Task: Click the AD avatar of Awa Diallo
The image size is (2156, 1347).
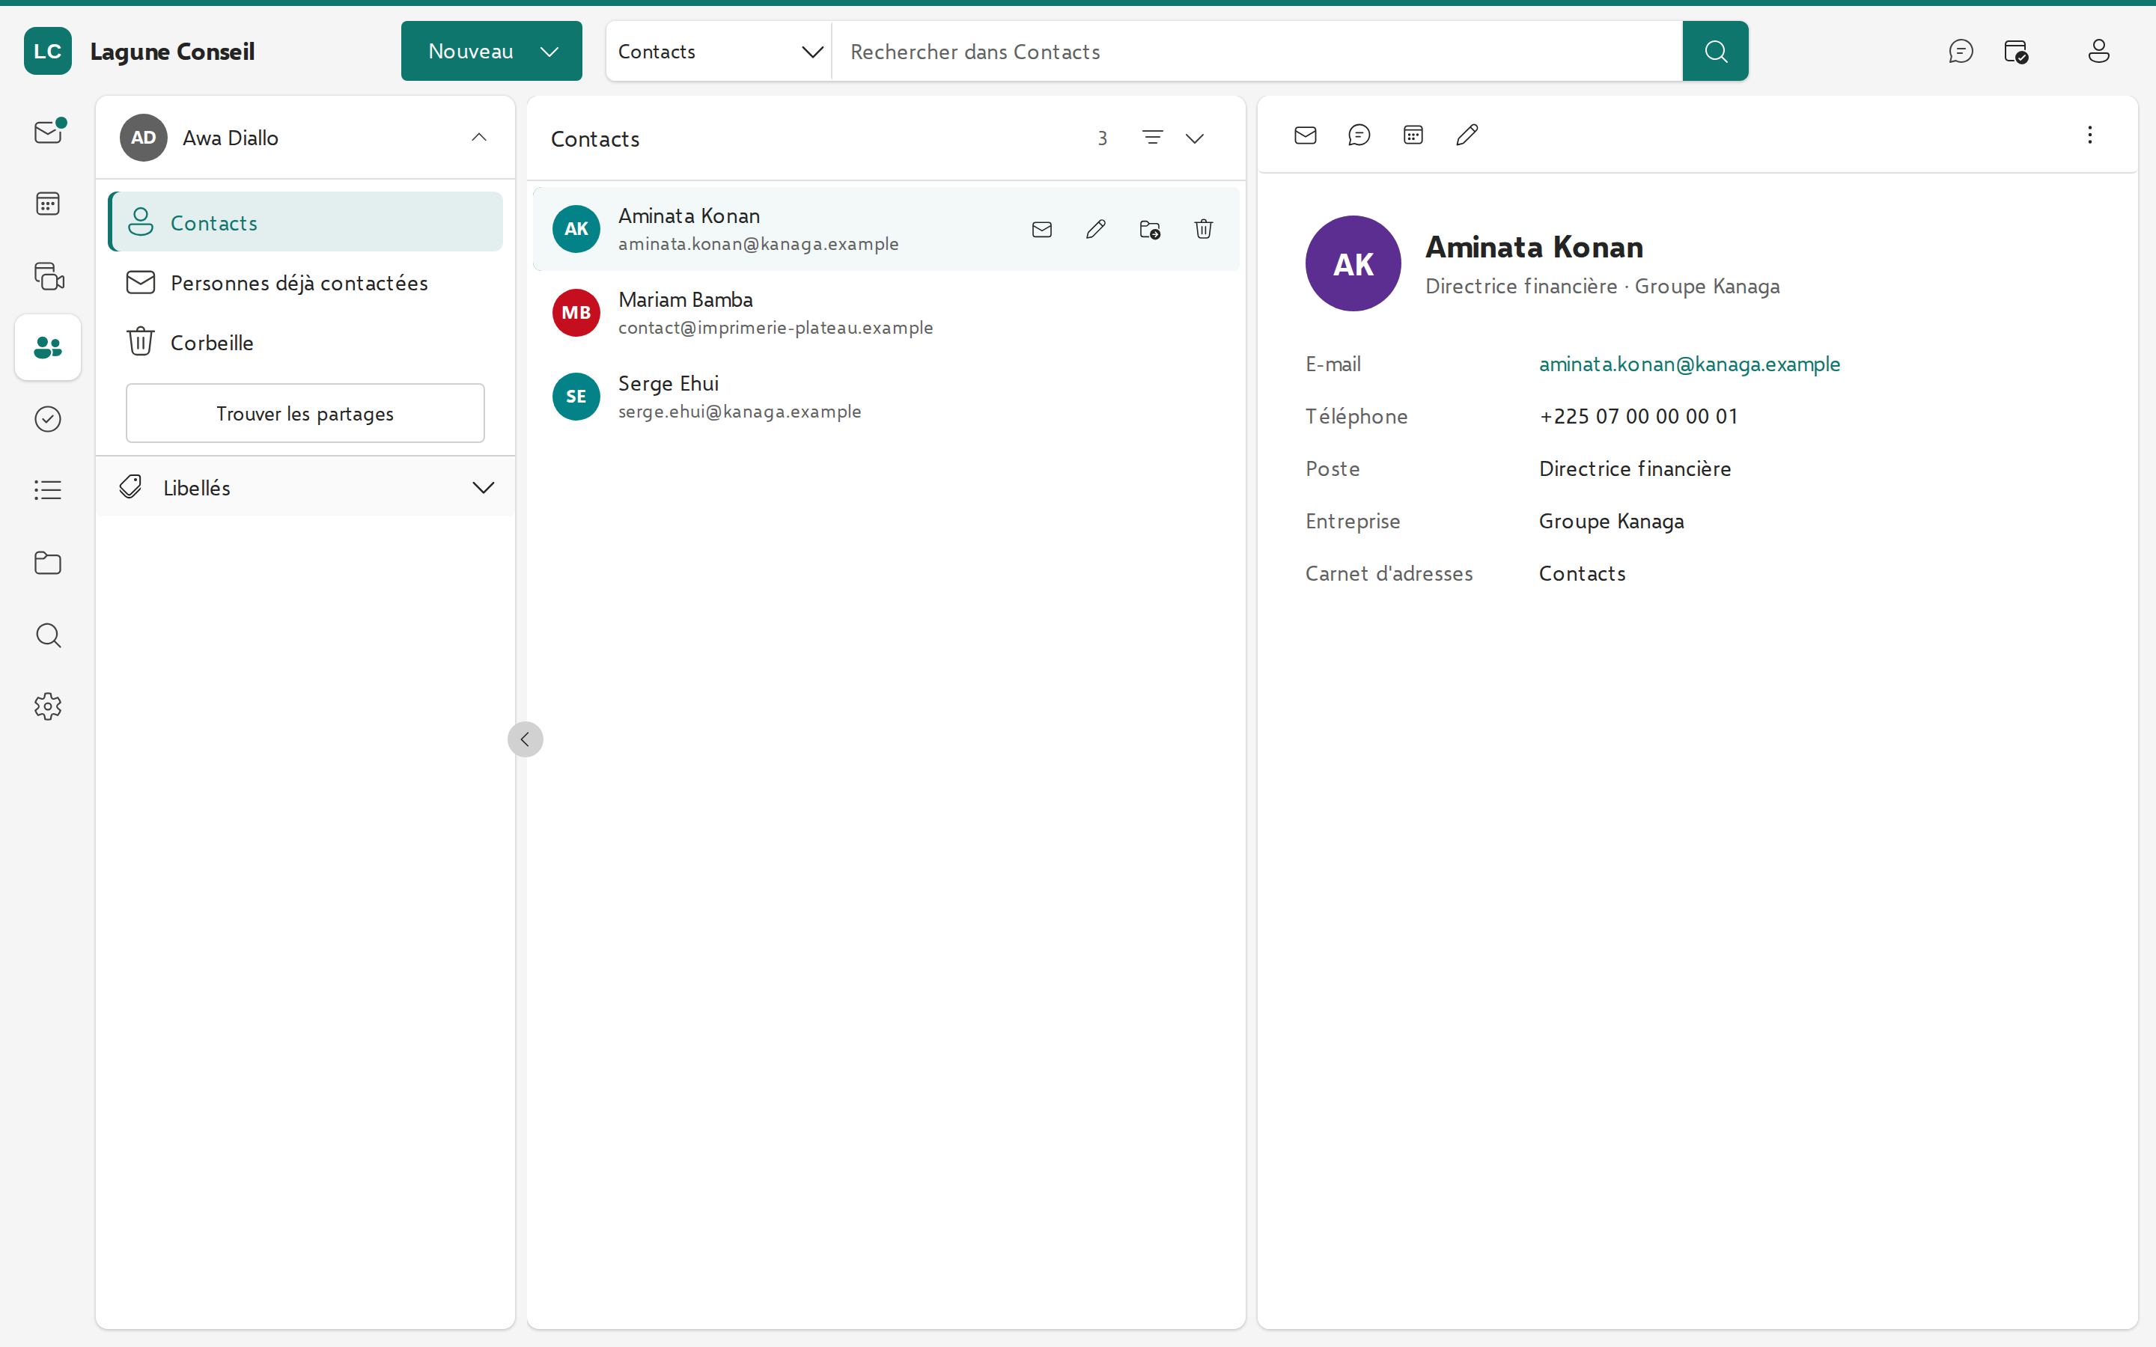Action: pyautogui.click(x=144, y=138)
